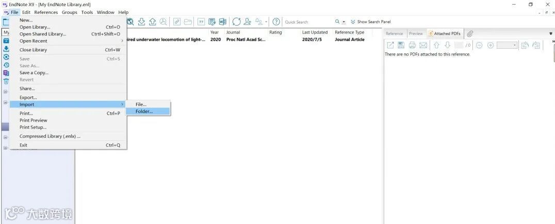
Task: Open the Window menu
Action: (105, 12)
